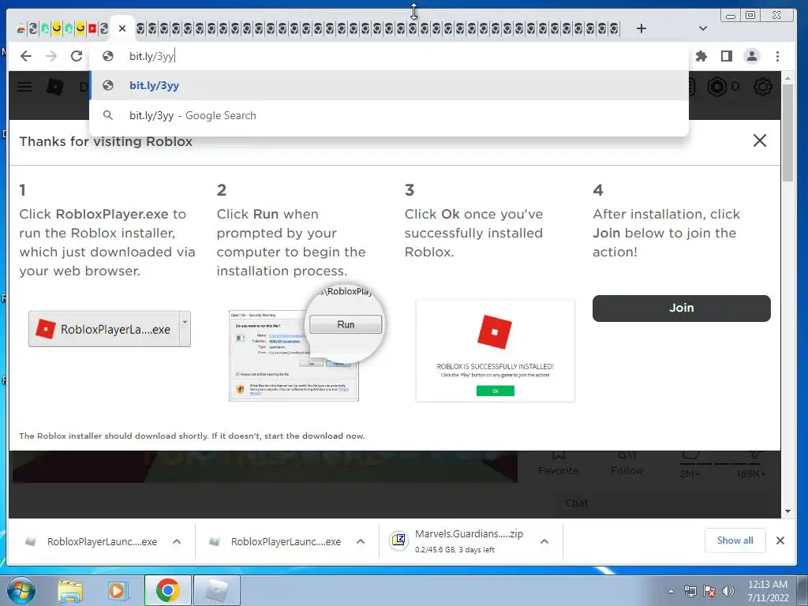Click the Run prompt illustration image
This screenshot has width=808, height=606.
(x=306, y=343)
